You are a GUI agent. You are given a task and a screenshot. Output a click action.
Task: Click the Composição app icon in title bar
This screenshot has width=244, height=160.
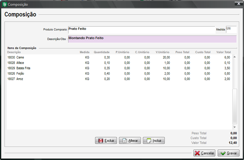tap(4, 4)
